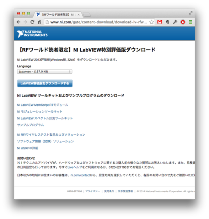The width and height of the screenshot is (209, 219).
Task: Go to the home page icon
Action: tap(39, 22)
